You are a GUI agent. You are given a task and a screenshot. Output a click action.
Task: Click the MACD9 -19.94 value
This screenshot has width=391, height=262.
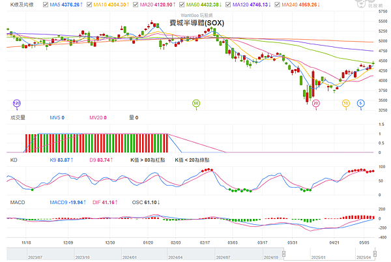pos(68,202)
